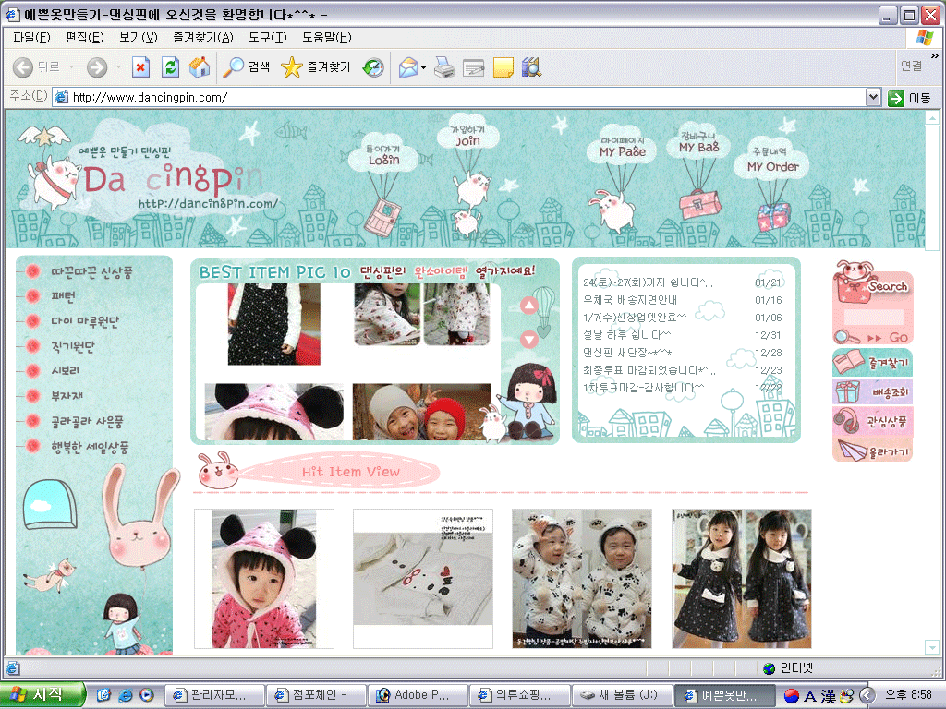
Task: Open notice 댄싱핀 새단장
Action: [x=627, y=352]
